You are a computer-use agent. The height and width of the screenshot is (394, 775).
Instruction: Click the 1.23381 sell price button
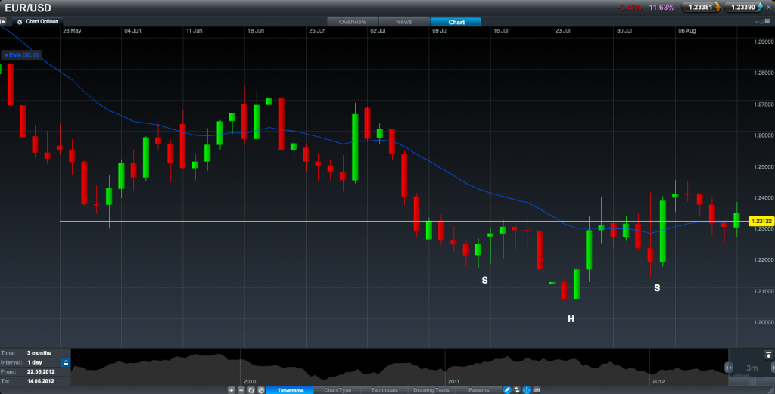pyautogui.click(x=700, y=7)
